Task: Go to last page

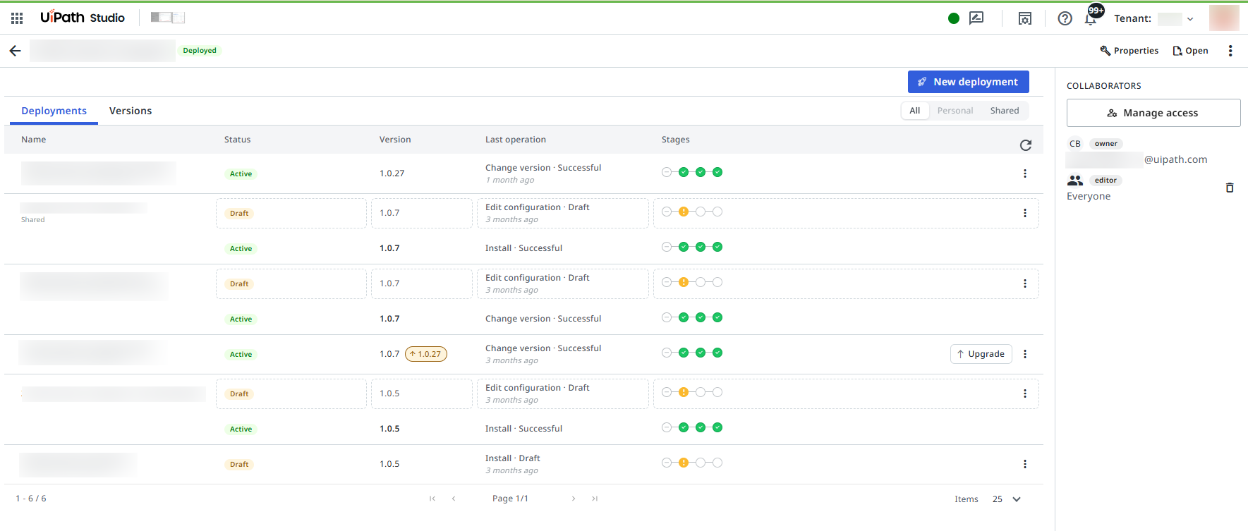Action: click(x=595, y=499)
